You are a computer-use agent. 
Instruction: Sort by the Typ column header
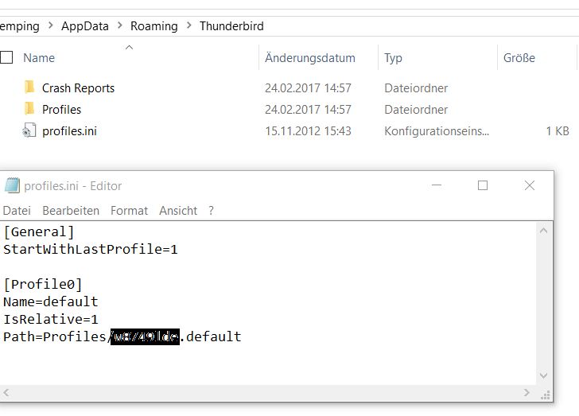(x=393, y=58)
